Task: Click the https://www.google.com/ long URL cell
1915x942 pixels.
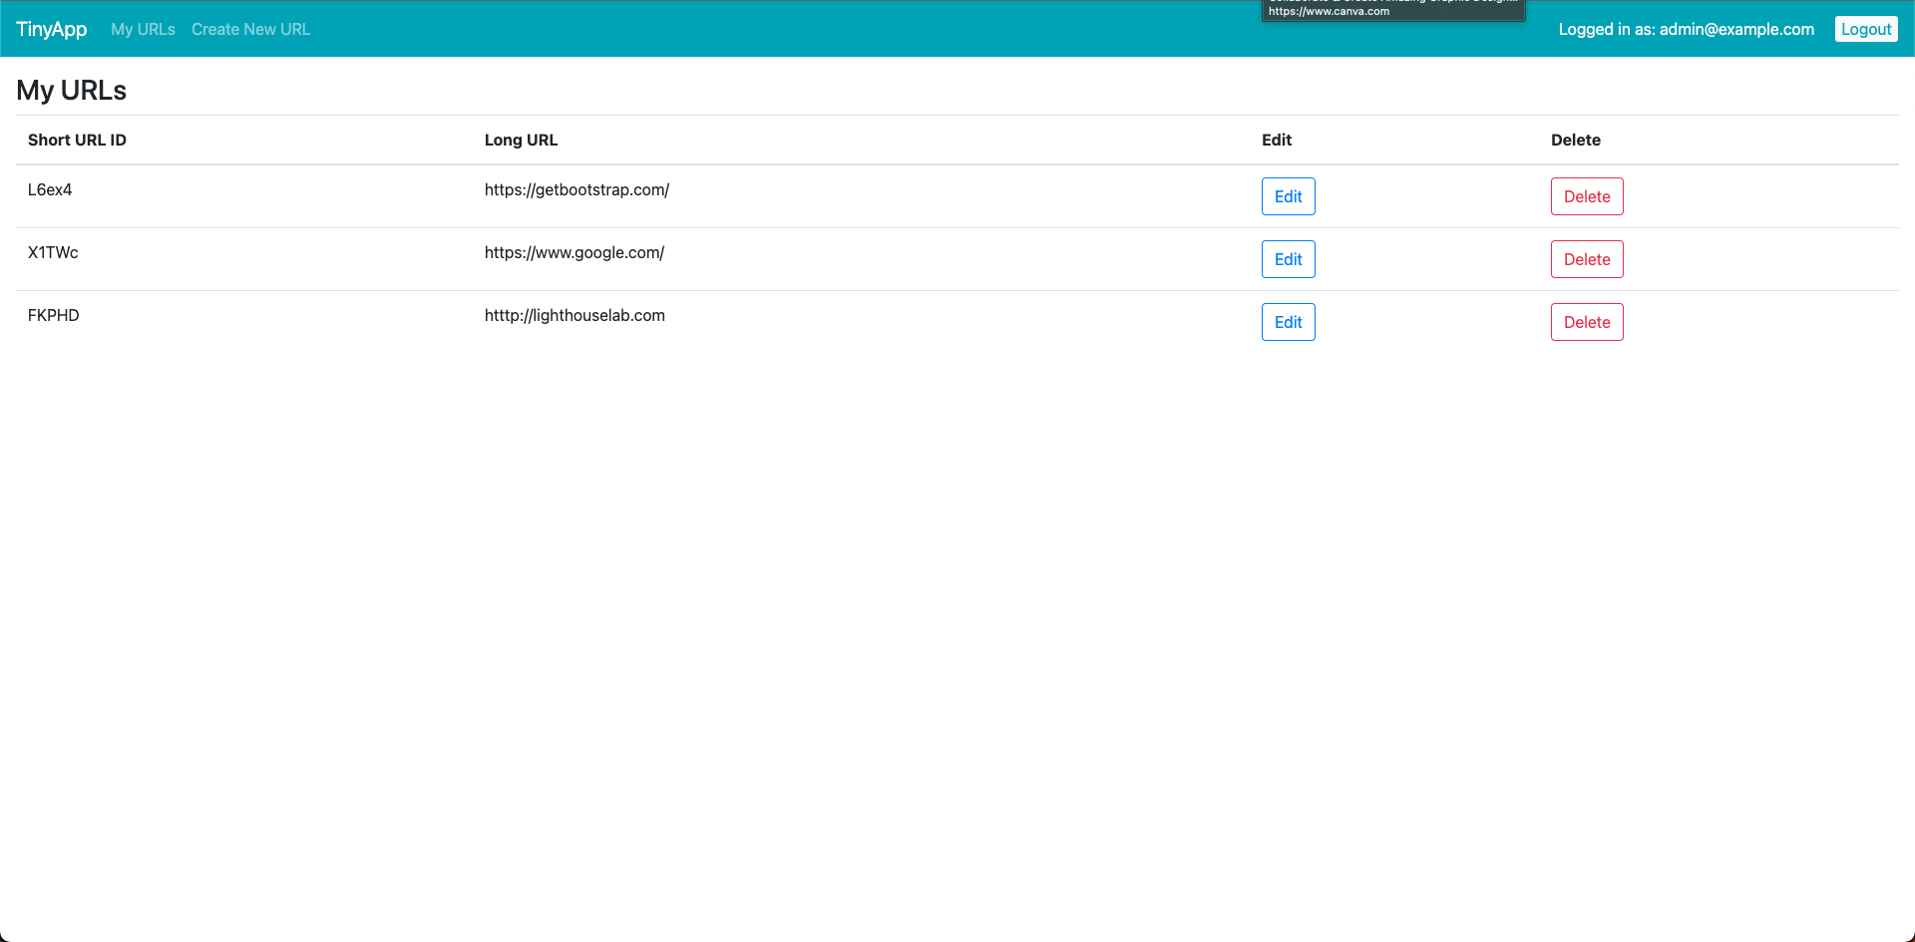Action: coord(574,252)
